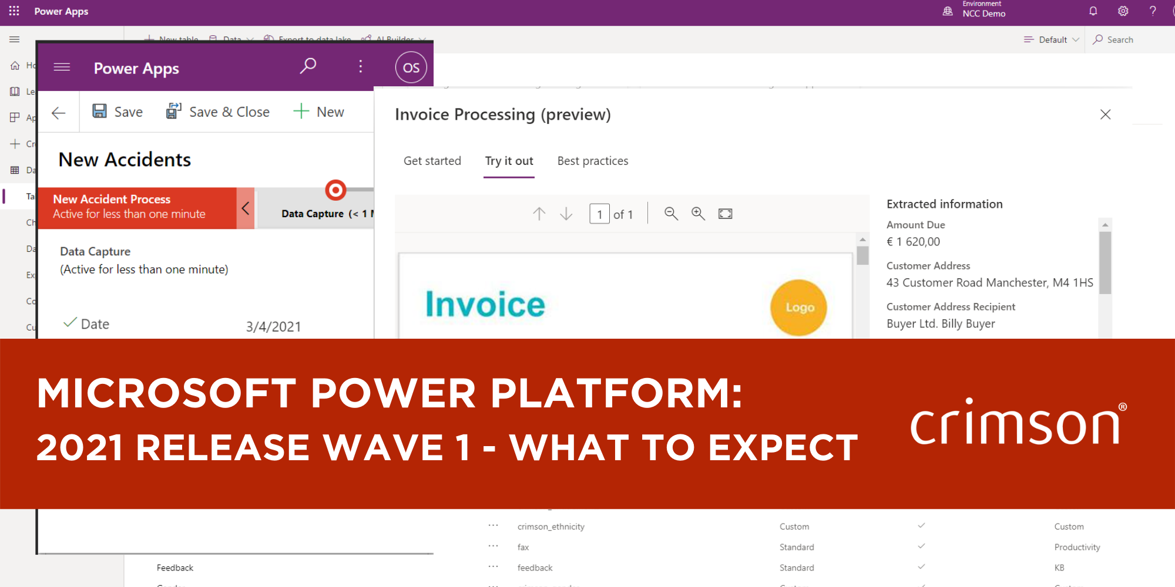Click the extracted information scrollbar thumb
The width and height of the screenshot is (1175, 587).
click(1105, 262)
